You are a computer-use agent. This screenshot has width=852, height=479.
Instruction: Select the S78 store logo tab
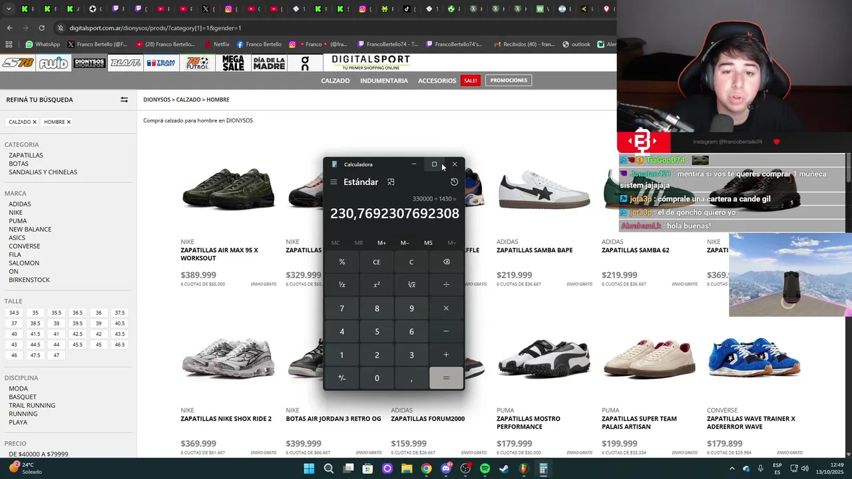click(x=18, y=63)
